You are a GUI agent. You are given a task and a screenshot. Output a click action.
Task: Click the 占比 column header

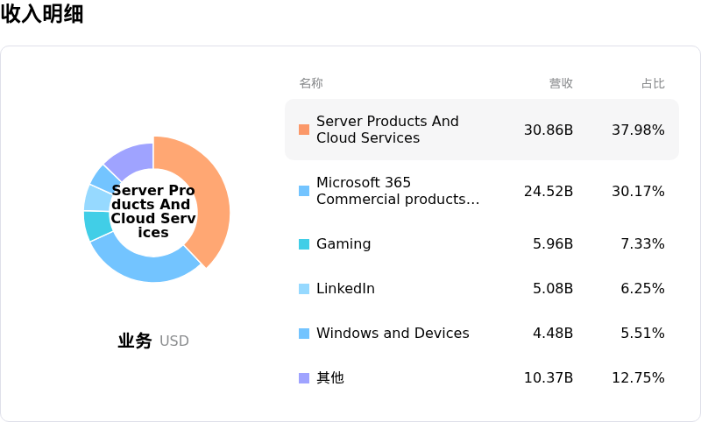point(653,83)
